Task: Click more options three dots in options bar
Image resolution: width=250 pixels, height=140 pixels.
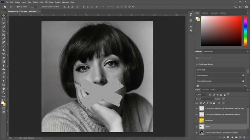Action: (x=103, y=7)
